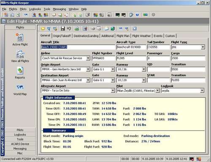Click the print preview icon right of printer
This screenshot has width=211, height=162.
pos(99,29)
